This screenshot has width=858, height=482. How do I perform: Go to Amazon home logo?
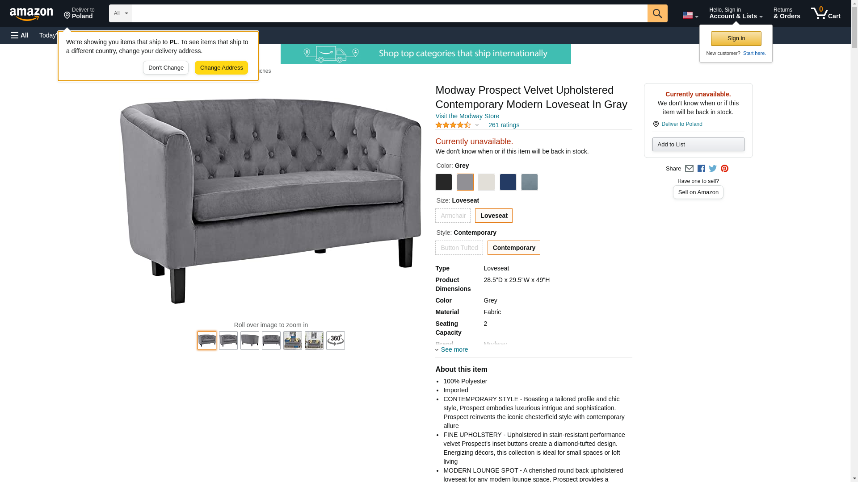(x=31, y=14)
